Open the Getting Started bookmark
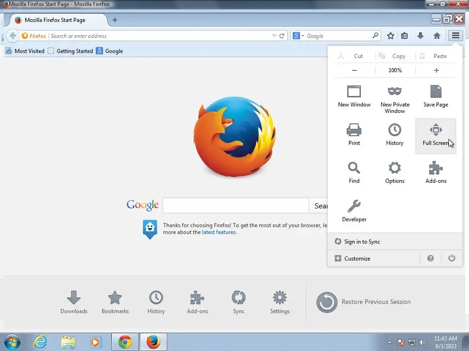The image size is (469, 351). tap(71, 51)
